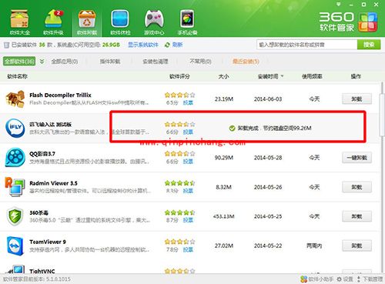Click the 两周内 usage value for TeamViewer 9

point(314,246)
